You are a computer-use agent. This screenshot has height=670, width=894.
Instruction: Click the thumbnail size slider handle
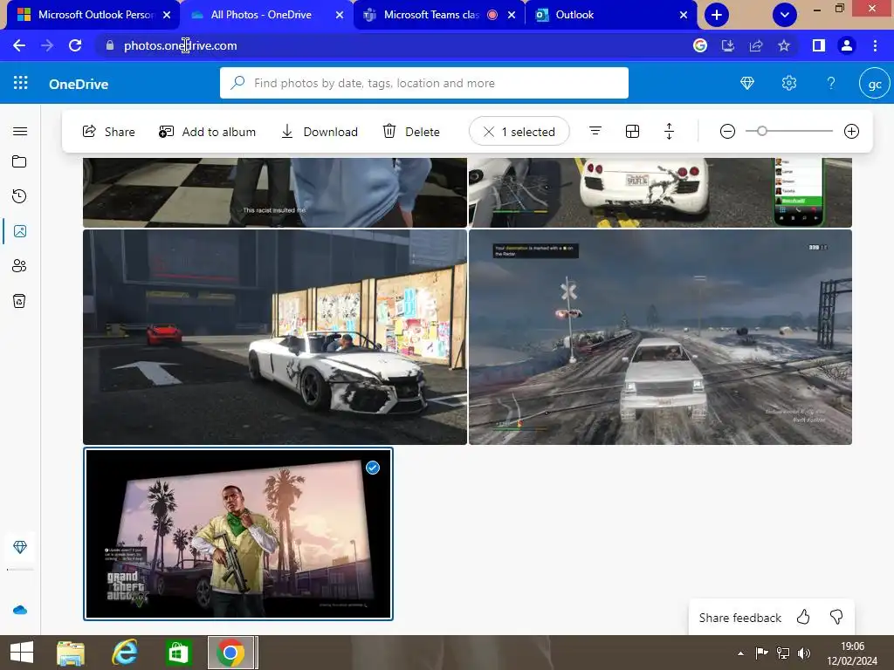(761, 132)
